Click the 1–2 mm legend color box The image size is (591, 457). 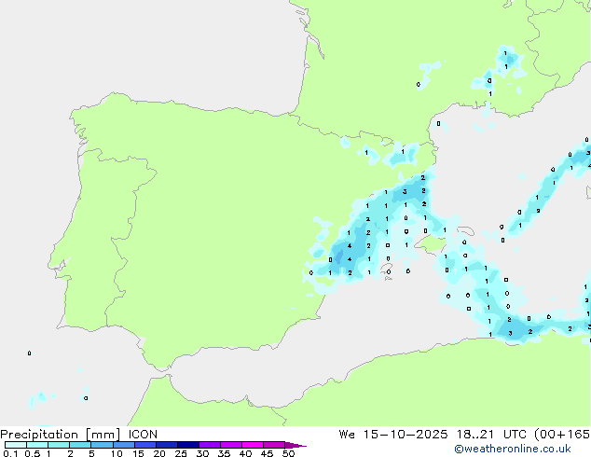(59, 445)
